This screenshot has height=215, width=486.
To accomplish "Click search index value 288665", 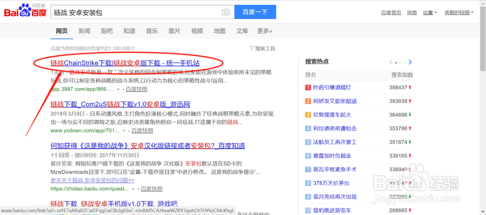I will (398, 211).
